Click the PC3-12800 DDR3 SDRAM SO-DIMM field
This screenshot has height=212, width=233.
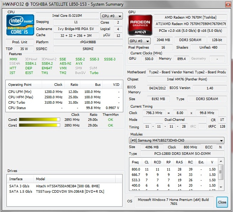182,154
